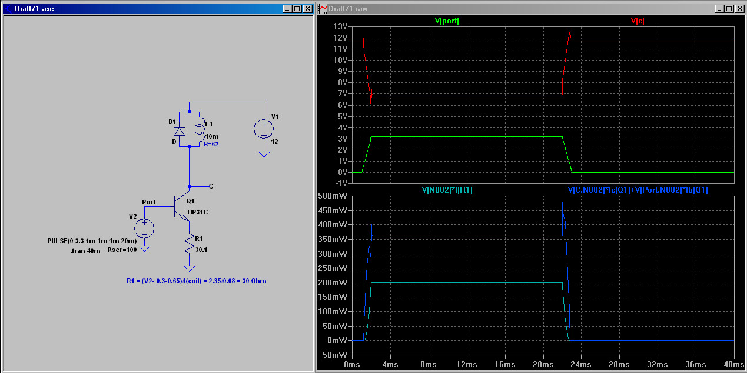Select the V1 voltage source symbol
This screenshot has height=373, width=747.
click(264, 129)
